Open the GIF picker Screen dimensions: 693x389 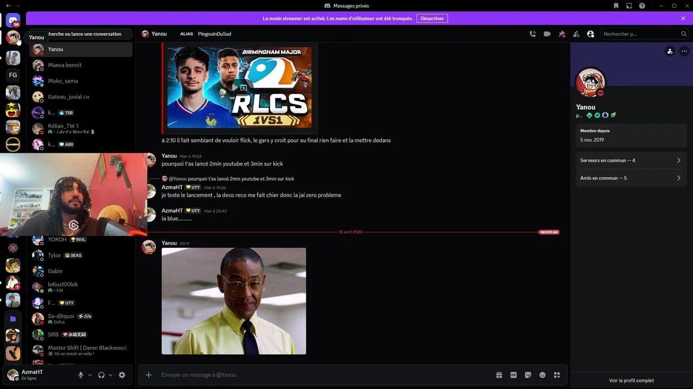tap(514, 375)
